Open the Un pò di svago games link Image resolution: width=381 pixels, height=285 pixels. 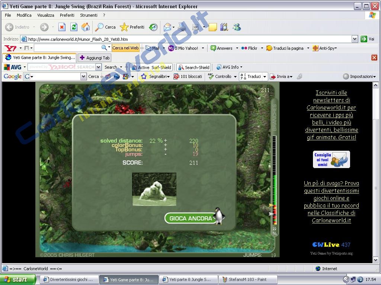[332, 202]
